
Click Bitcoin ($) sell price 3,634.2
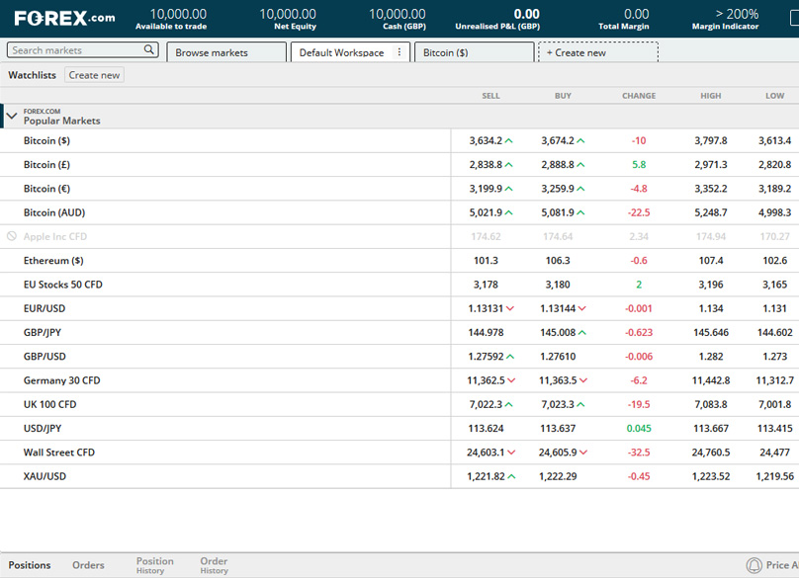(486, 140)
